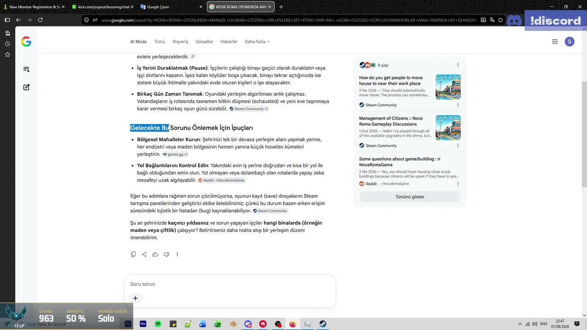Click the 'Reddit · r/NovaRomaGame' source chip

[222, 181]
